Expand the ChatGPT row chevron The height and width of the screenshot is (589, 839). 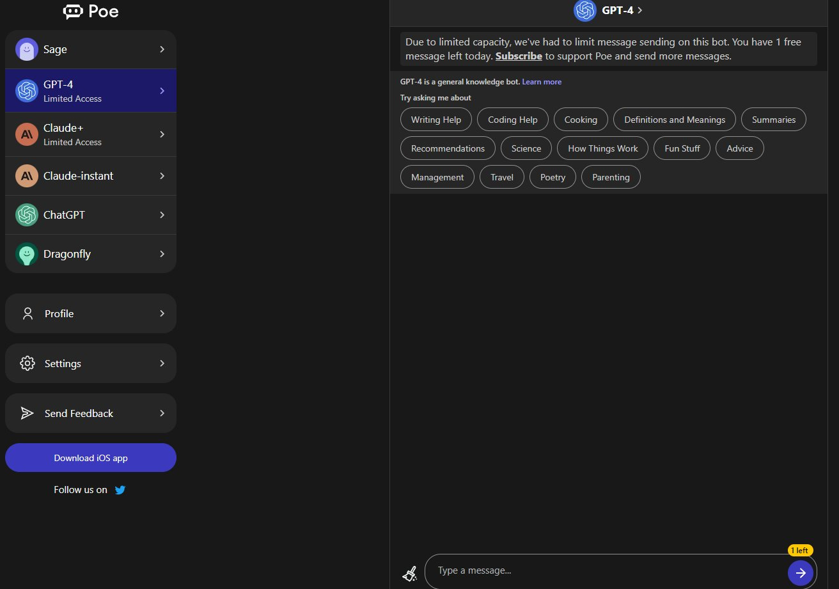click(x=162, y=215)
